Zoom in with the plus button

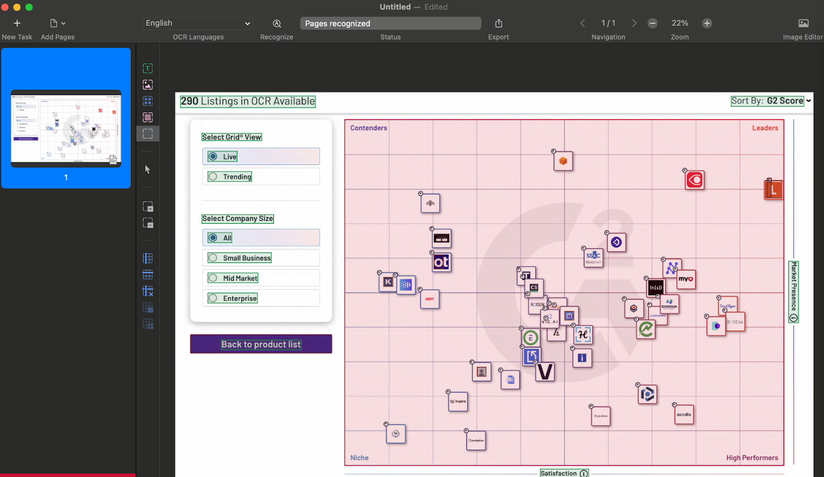pos(707,23)
